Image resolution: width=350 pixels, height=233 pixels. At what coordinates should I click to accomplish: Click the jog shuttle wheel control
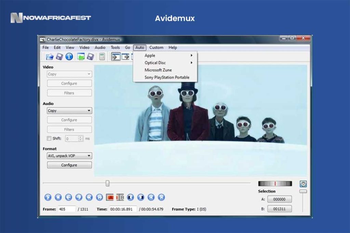275,184
